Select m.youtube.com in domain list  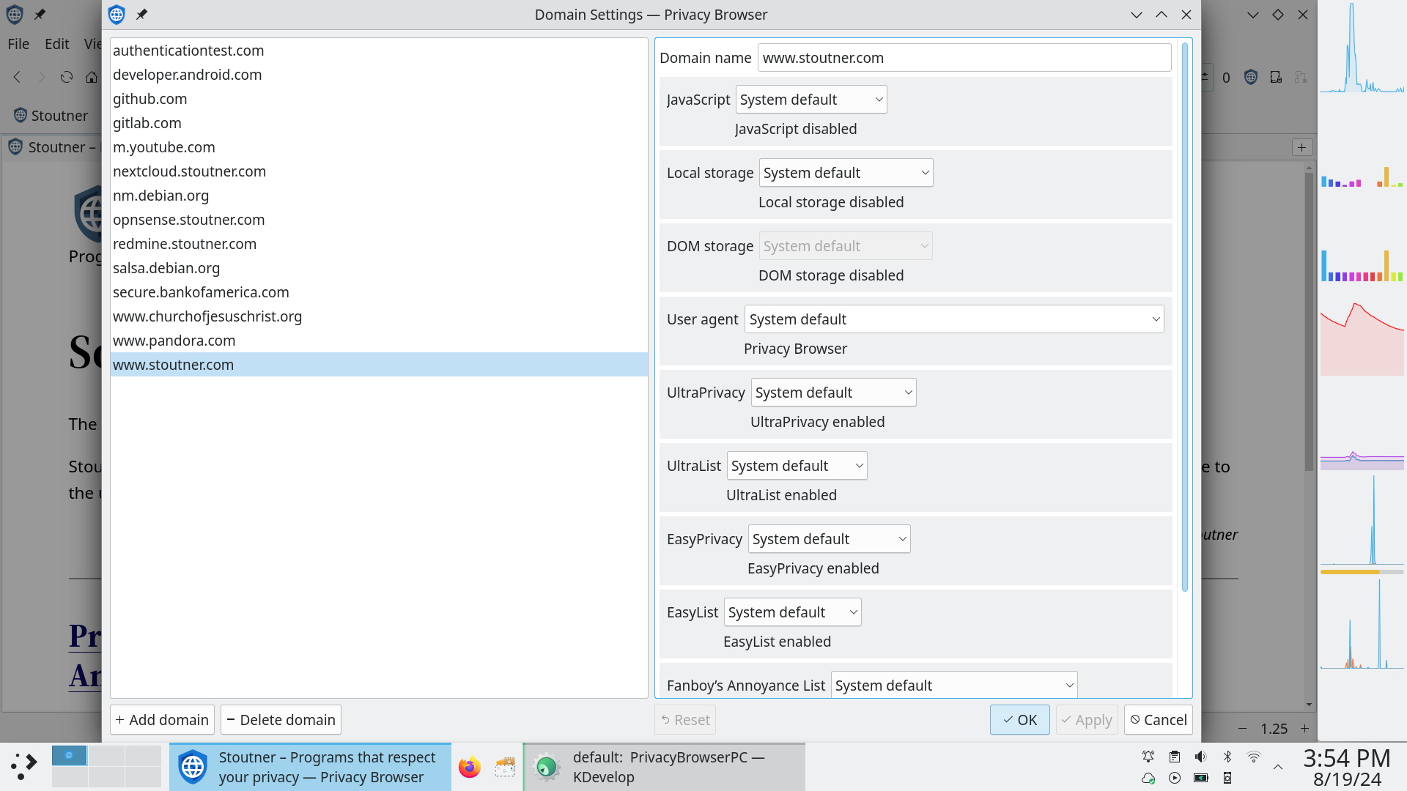pyautogui.click(x=379, y=147)
